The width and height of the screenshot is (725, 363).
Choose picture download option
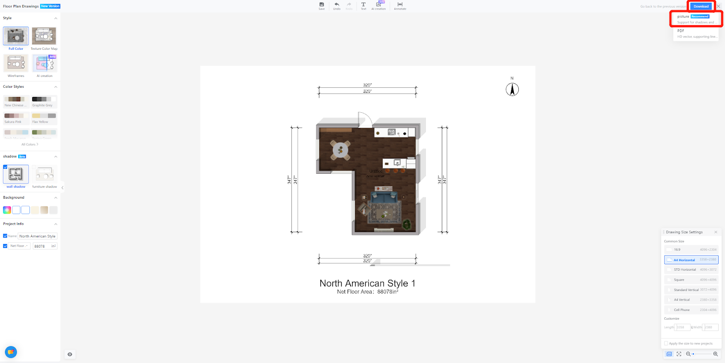696,19
